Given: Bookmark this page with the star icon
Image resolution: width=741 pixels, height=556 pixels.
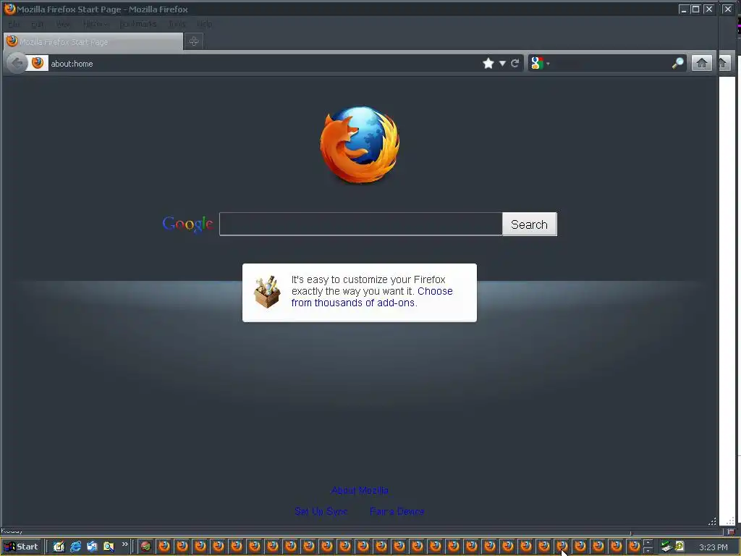Looking at the screenshot, I should tap(488, 64).
